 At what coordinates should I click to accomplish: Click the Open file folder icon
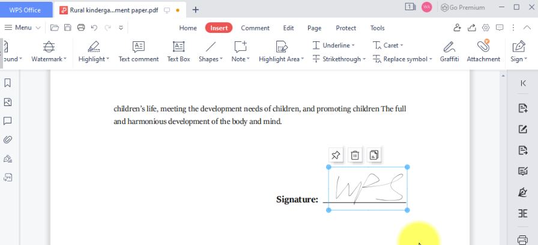click(54, 28)
